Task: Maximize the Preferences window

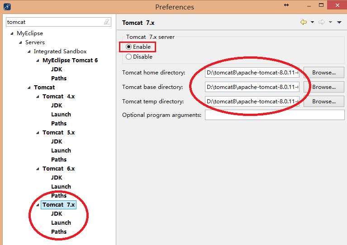Action: [321, 5]
